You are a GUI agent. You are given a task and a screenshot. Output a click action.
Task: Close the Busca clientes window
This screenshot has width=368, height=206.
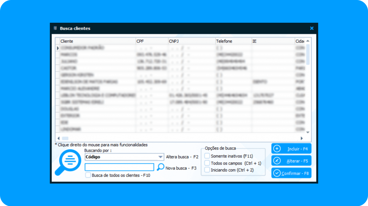pyautogui.click(x=312, y=28)
